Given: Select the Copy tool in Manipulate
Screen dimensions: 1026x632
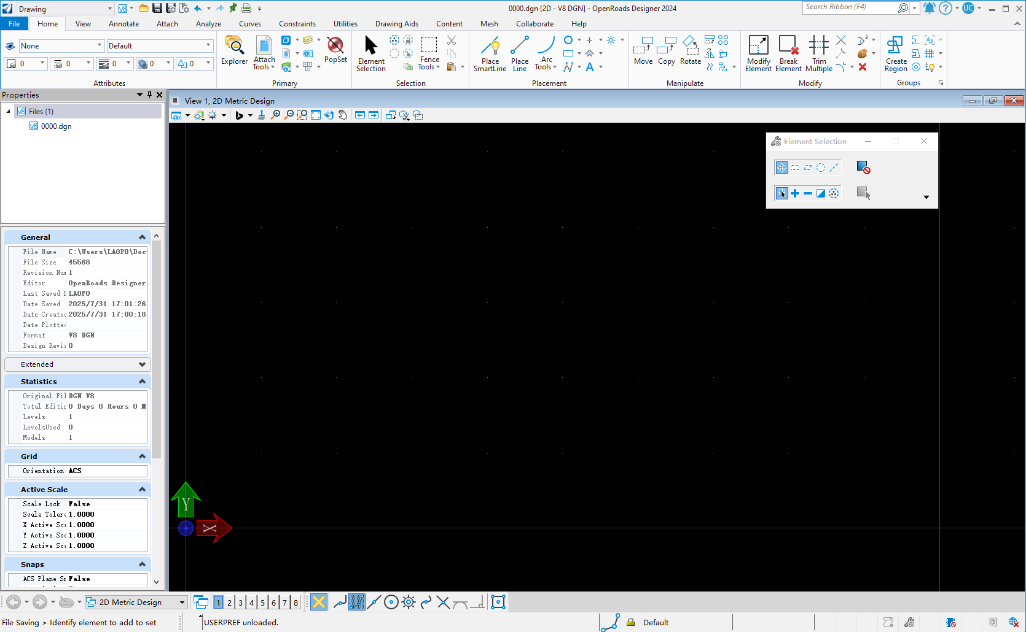Looking at the screenshot, I should [667, 50].
